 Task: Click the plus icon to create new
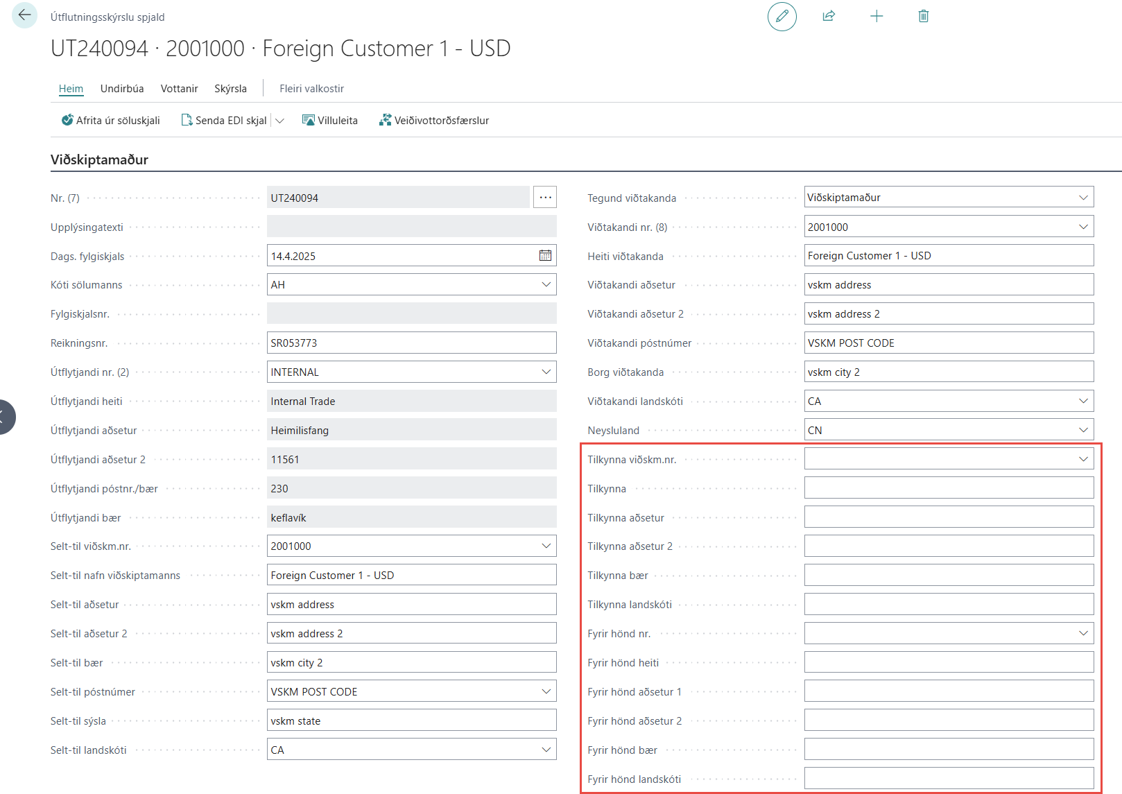pos(877,17)
